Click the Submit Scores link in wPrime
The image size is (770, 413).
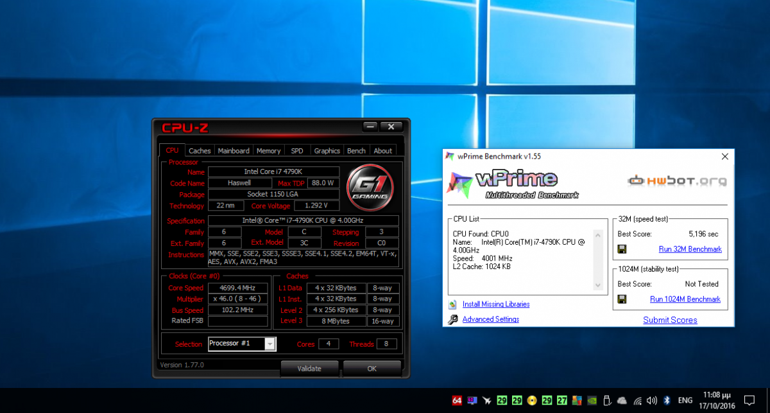click(x=670, y=320)
